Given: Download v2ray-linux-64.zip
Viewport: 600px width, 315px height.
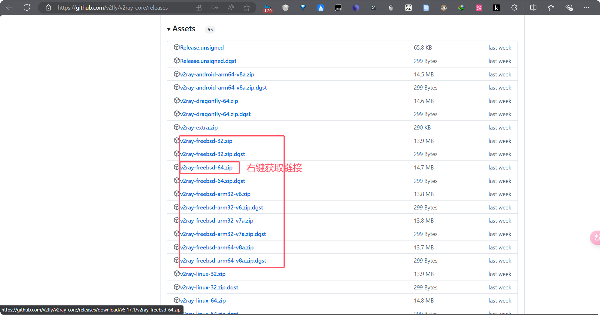Looking at the screenshot, I should 203,301.
